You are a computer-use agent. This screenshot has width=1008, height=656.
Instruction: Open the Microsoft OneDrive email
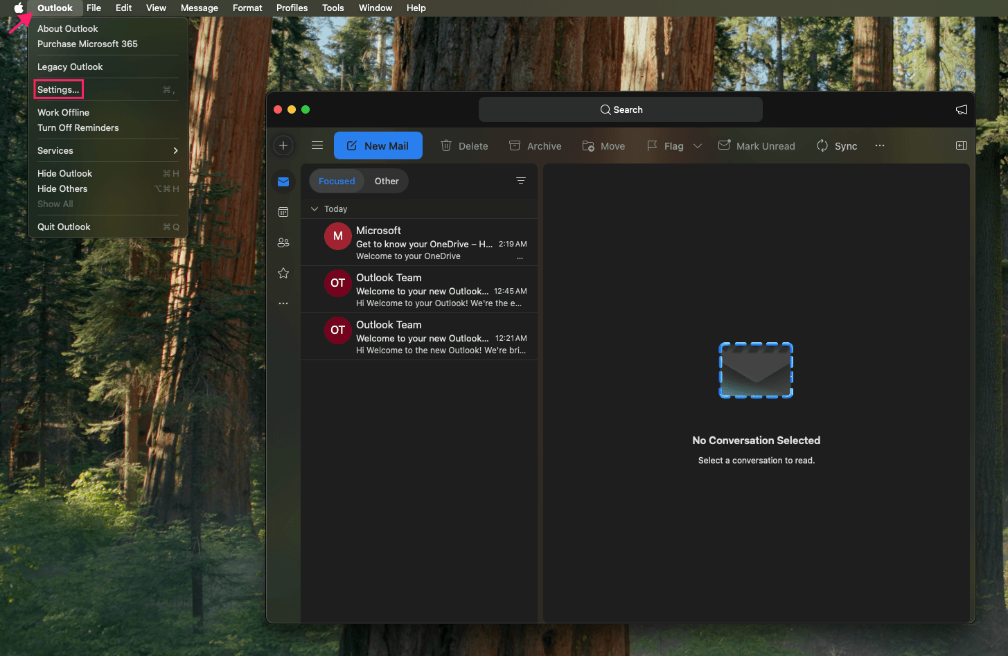419,242
